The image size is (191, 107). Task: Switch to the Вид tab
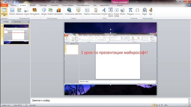95,5
